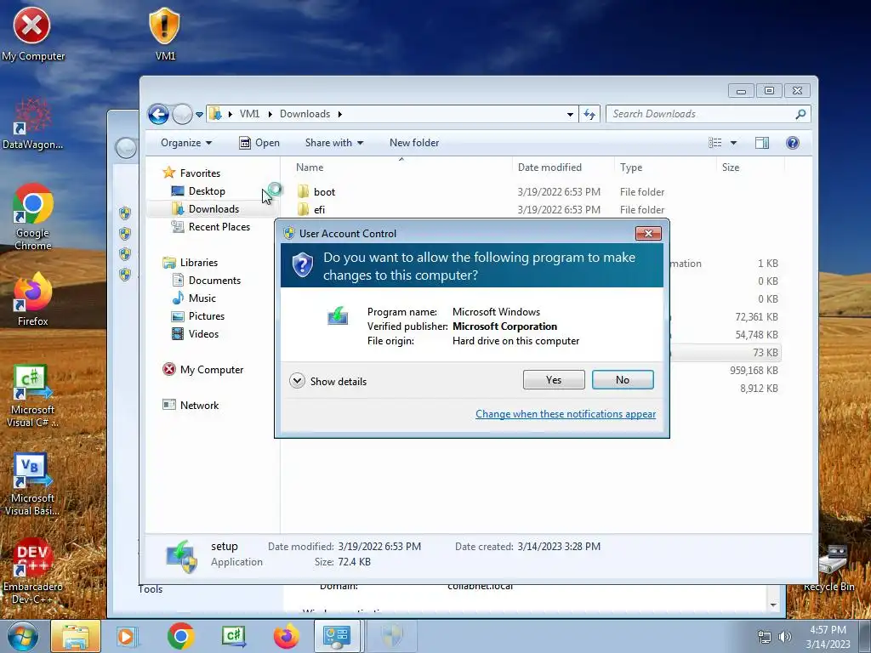Click Yes in User Account Control
Viewport: 871px width, 653px height.
pyautogui.click(x=554, y=380)
